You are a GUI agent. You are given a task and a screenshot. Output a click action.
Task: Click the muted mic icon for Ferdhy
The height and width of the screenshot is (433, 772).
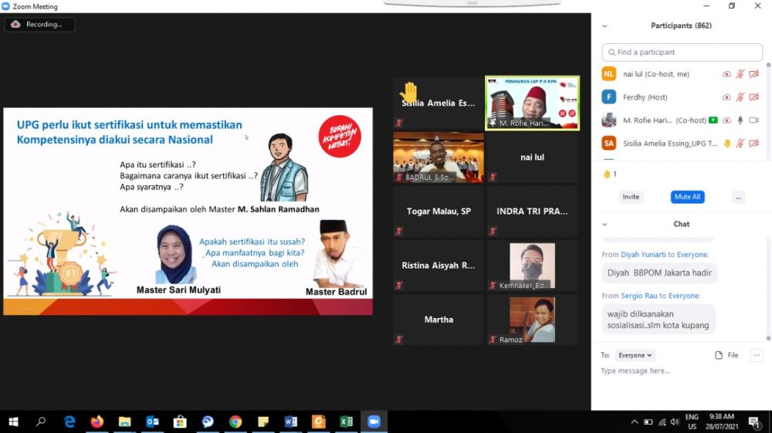coord(740,97)
